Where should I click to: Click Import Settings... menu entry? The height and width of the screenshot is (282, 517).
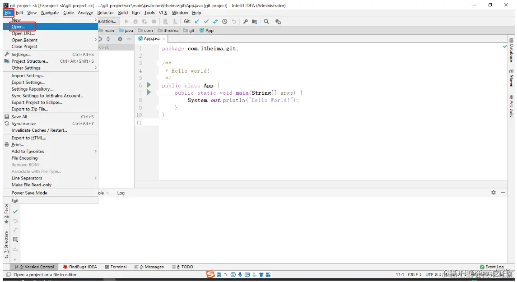click(x=51, y=75)
